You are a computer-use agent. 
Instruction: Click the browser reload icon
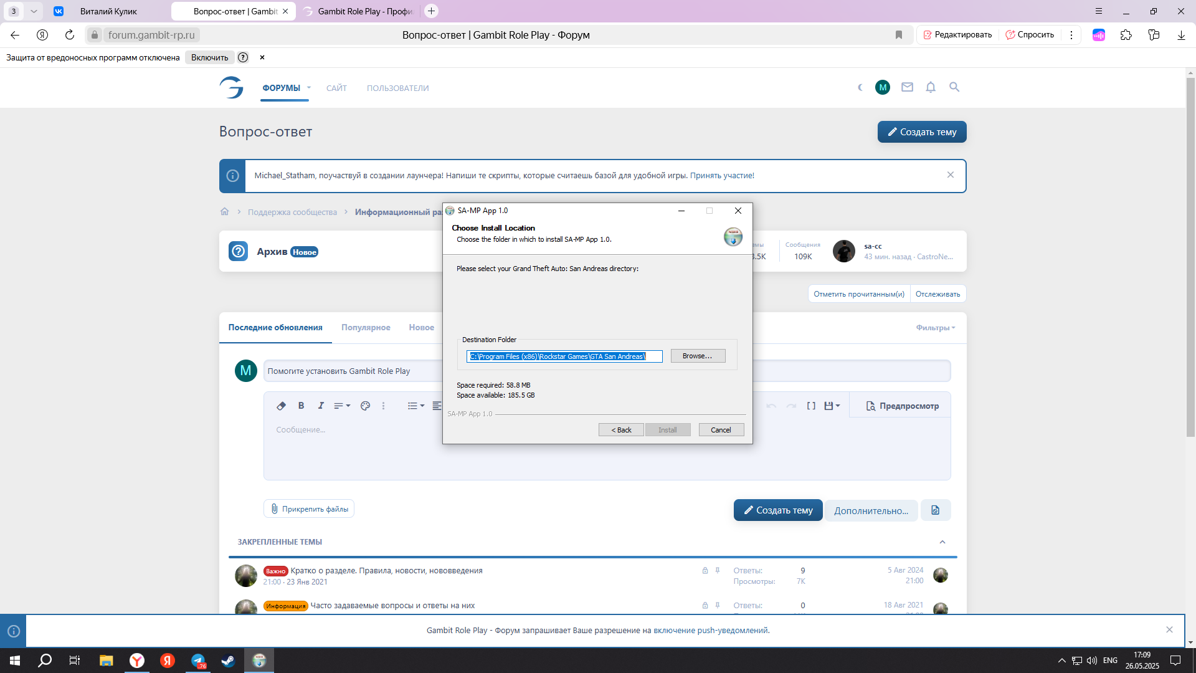[70, 35]
